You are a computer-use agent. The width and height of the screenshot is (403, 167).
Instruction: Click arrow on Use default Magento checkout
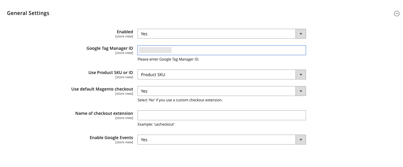coord(301,91)
